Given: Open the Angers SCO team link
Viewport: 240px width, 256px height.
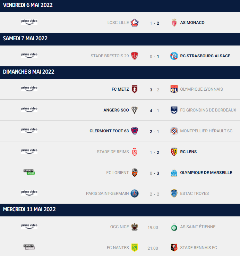Looking at the screenshot, I should pyautogui.click(x=116, y=110).
